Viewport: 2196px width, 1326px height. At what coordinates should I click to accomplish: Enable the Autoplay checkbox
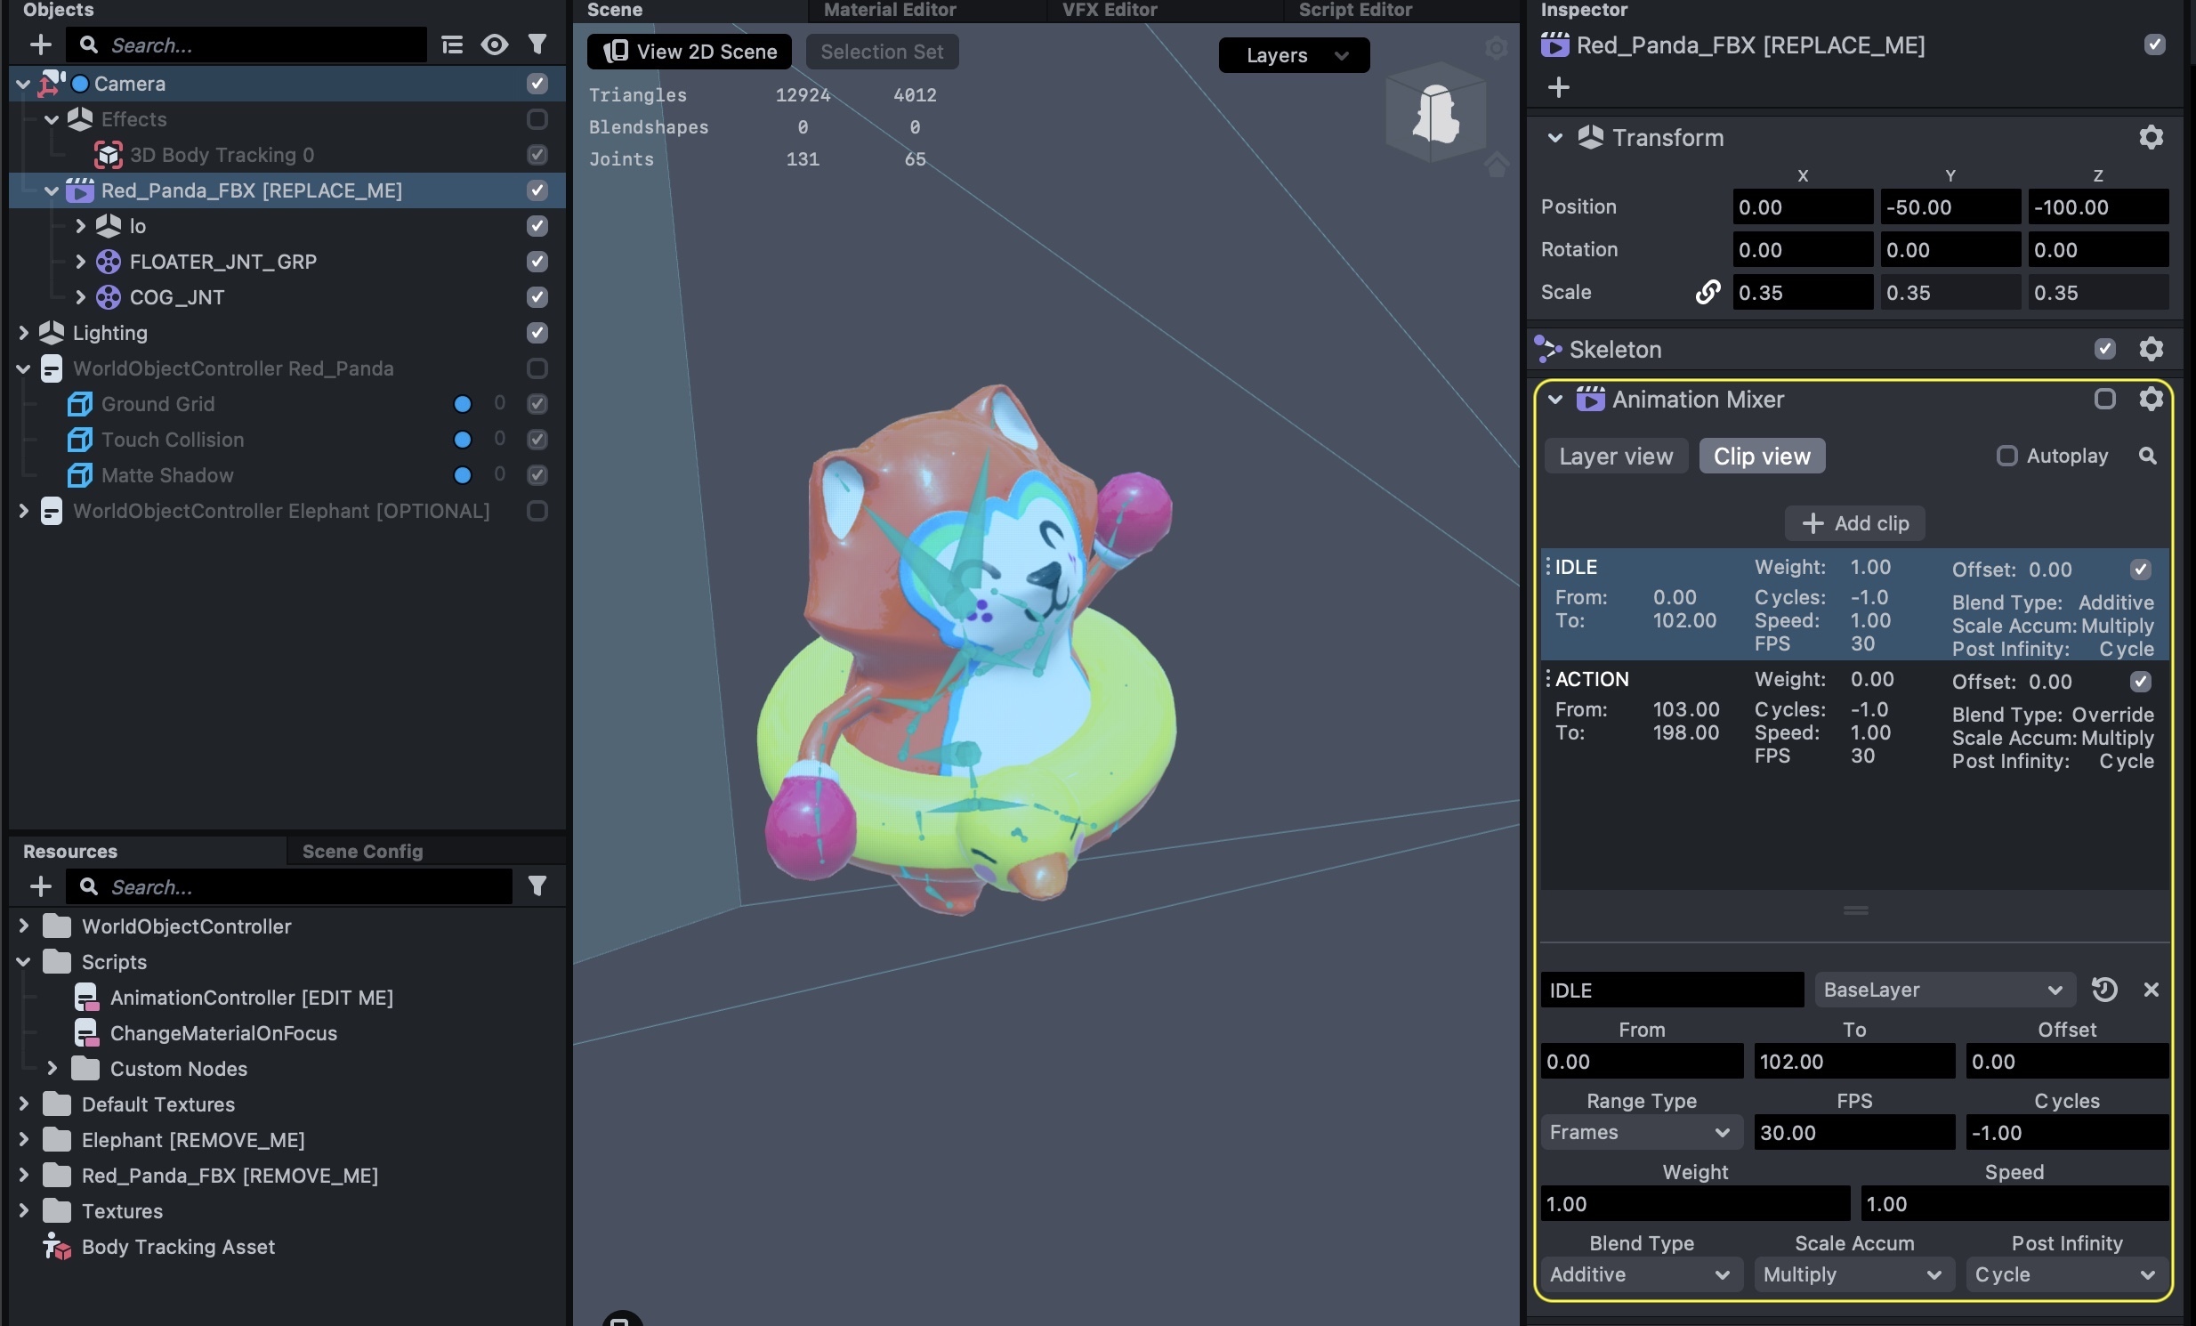pos(2006,457)
